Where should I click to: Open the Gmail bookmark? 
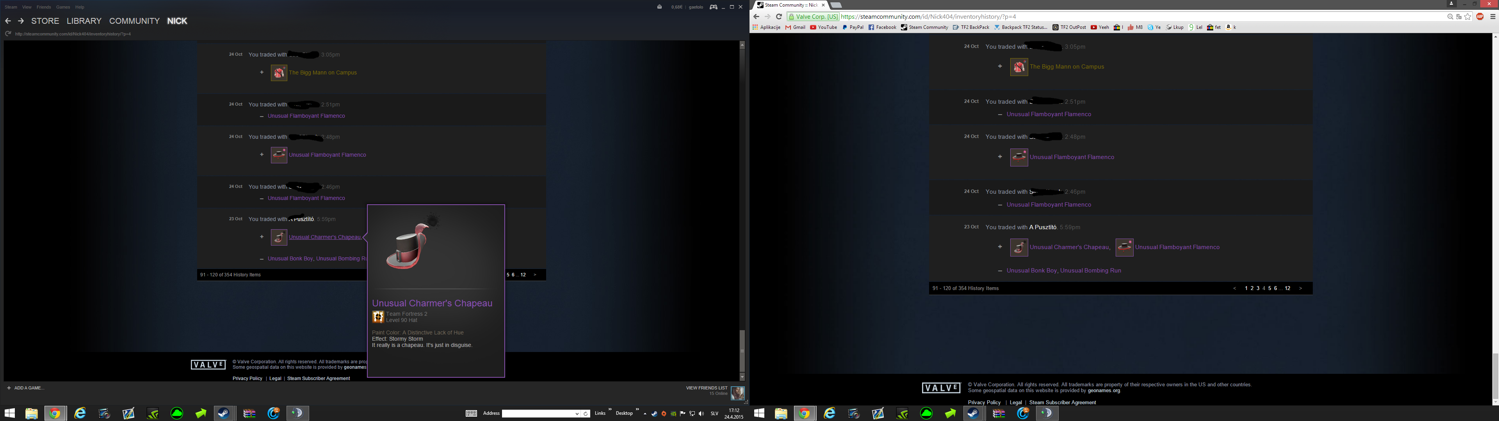(796, 27)
